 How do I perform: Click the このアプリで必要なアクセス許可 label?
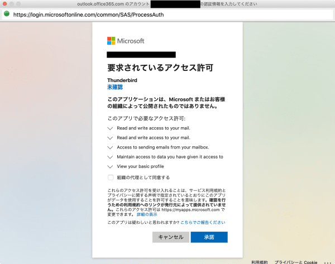tap(146, 118)
